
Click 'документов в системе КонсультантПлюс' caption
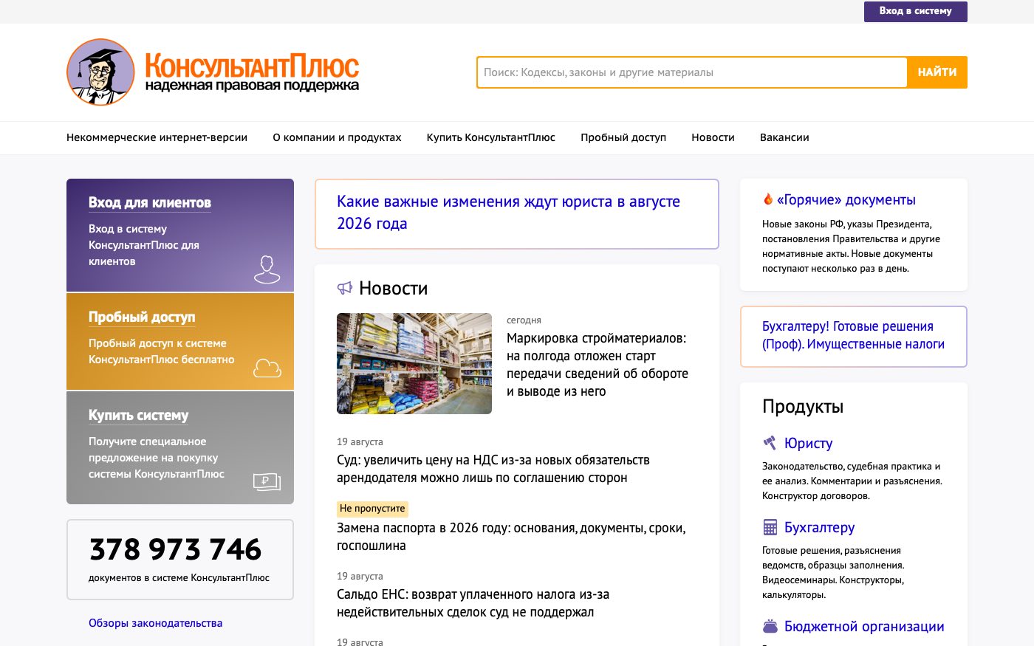[179, 578]
